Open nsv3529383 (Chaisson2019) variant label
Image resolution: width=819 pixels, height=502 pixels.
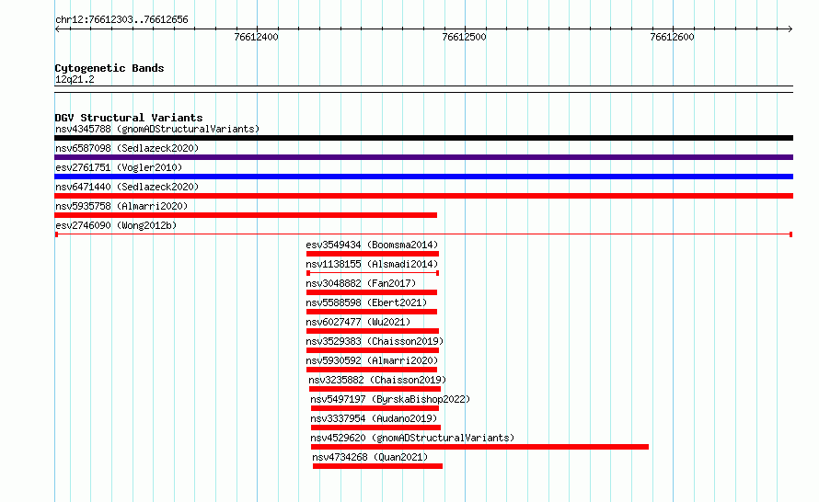pos(375,341)
